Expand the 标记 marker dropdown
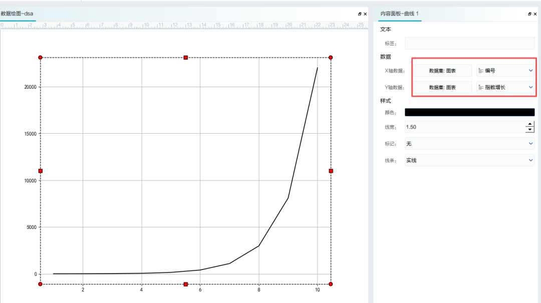 [x=469, y=144]
